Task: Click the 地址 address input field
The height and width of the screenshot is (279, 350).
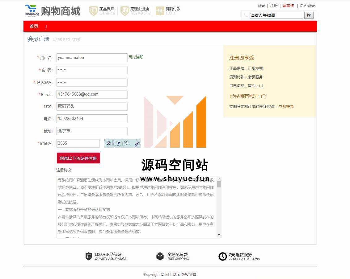Action: (x=92, y=131)
